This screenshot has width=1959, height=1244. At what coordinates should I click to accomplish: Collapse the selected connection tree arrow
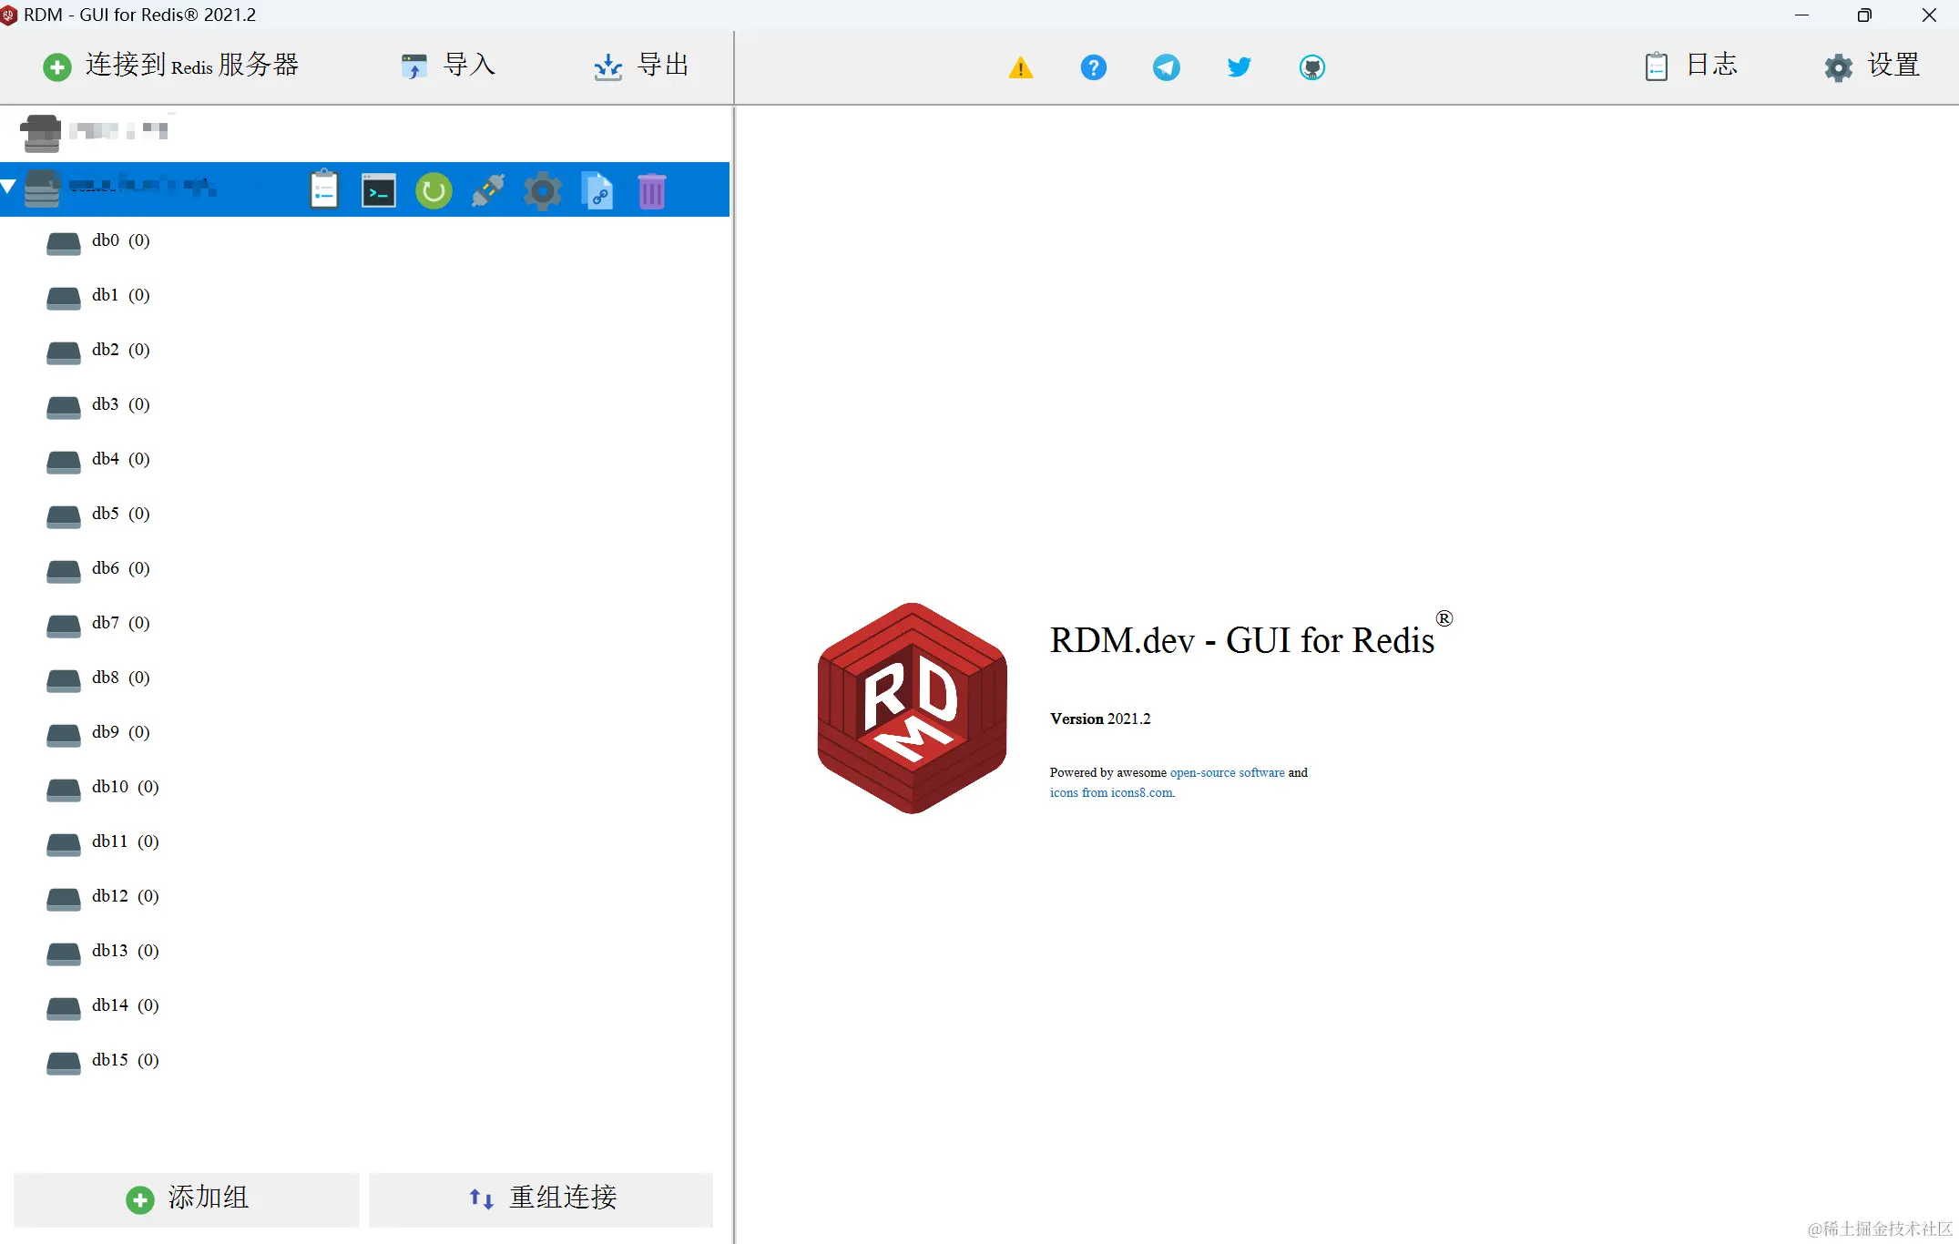[x=9, y=188]
